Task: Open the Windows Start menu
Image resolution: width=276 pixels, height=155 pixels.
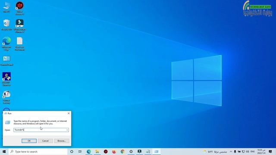Action: [x=4, y=152]
